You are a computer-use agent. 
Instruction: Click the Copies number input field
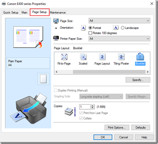pos(85,107)
